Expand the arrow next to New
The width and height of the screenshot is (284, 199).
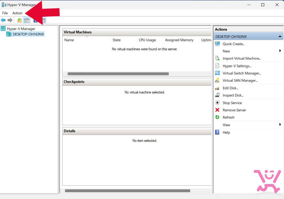(x=280, y=51)
